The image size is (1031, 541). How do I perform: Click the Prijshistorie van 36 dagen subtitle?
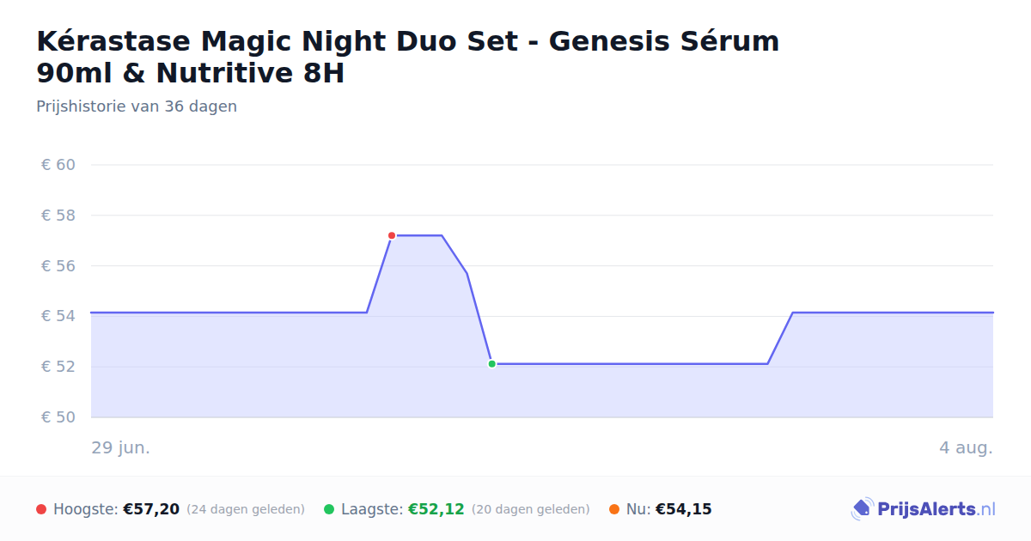(137, 106)
